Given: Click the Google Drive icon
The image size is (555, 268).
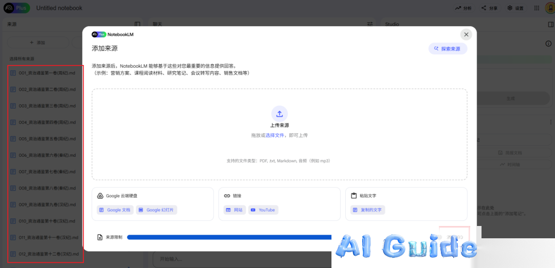Looking at the screenshot, I should pyautogui.click(x=100, y=196).
